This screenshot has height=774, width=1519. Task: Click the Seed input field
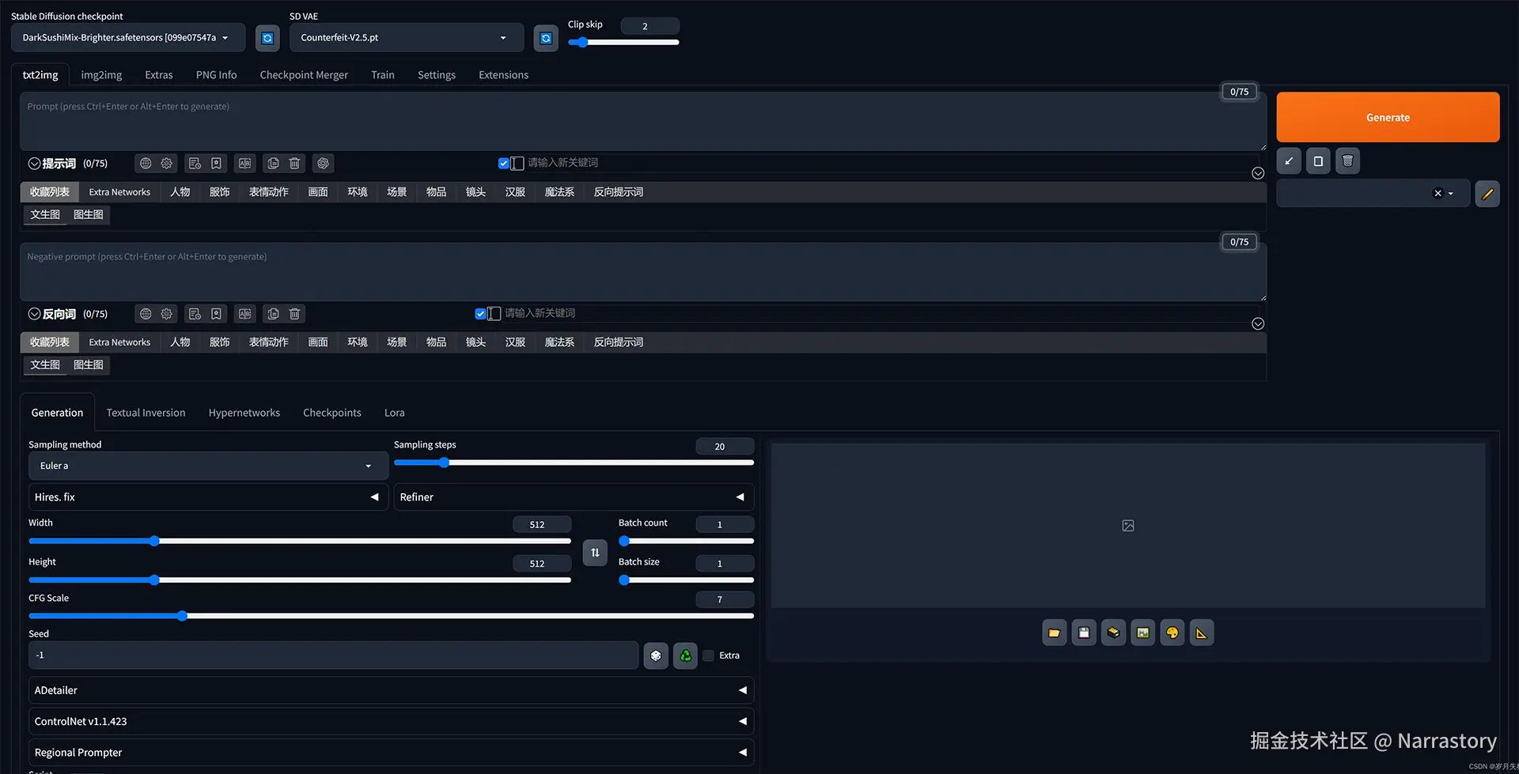pyautogui.click(x=333, y=655)
